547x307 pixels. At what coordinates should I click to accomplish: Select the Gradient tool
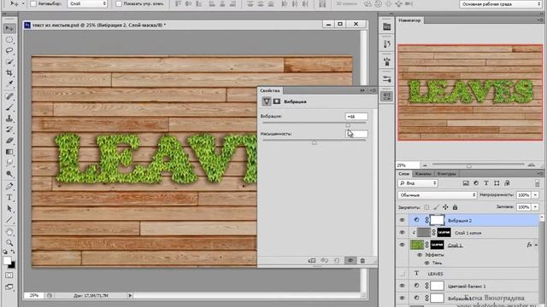[x=9, y=152]
